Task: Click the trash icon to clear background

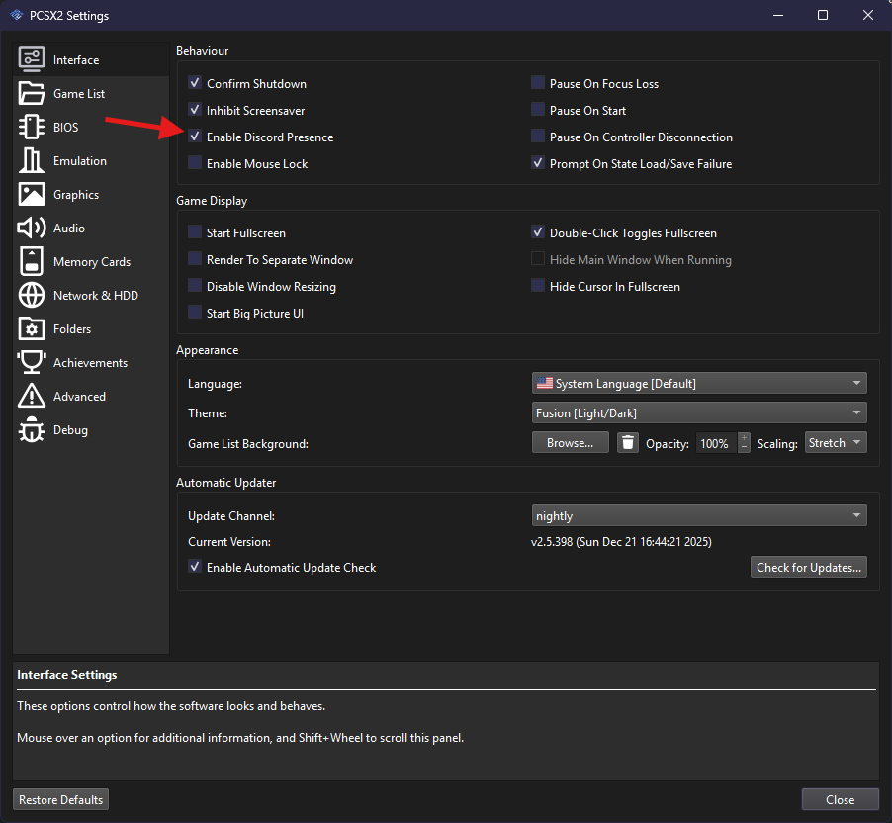Action: (628, 442)
